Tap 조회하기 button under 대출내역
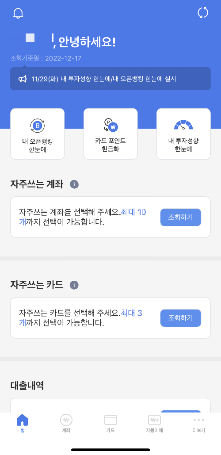This screenshot has width=221, height=455. coord(181,412)
